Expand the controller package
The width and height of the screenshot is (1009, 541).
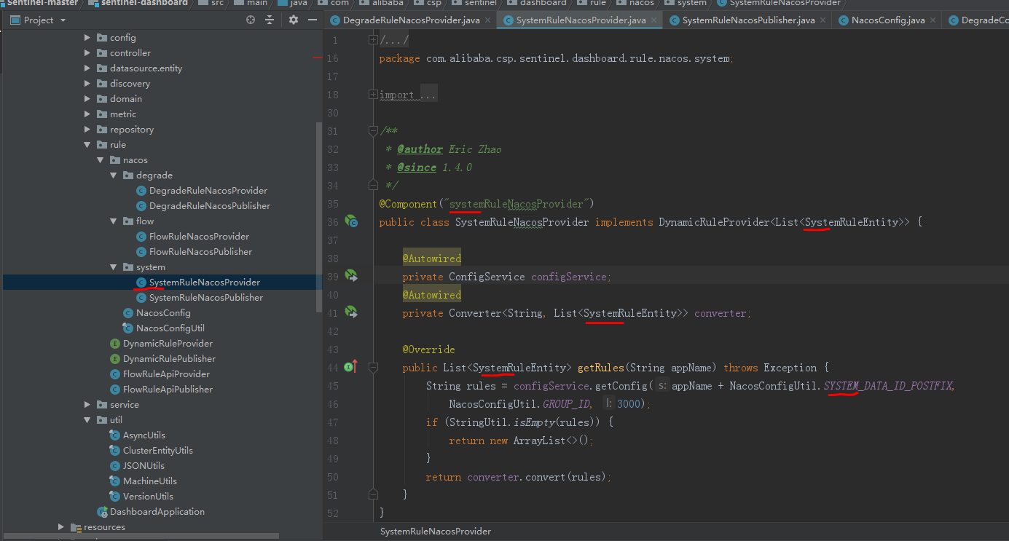click(87, 53)
